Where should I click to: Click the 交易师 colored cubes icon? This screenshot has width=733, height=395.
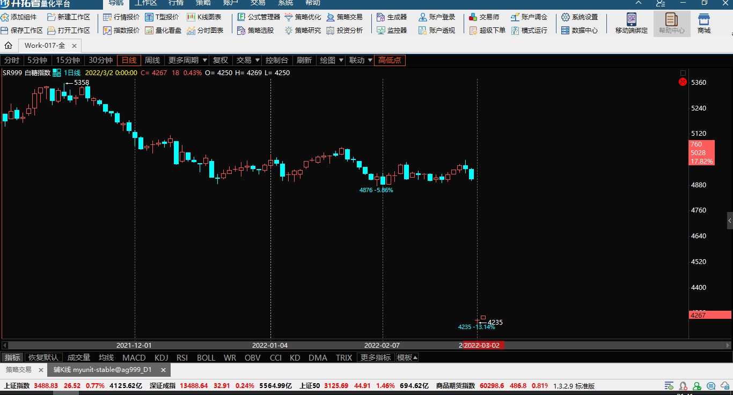[x=473, y=17]
